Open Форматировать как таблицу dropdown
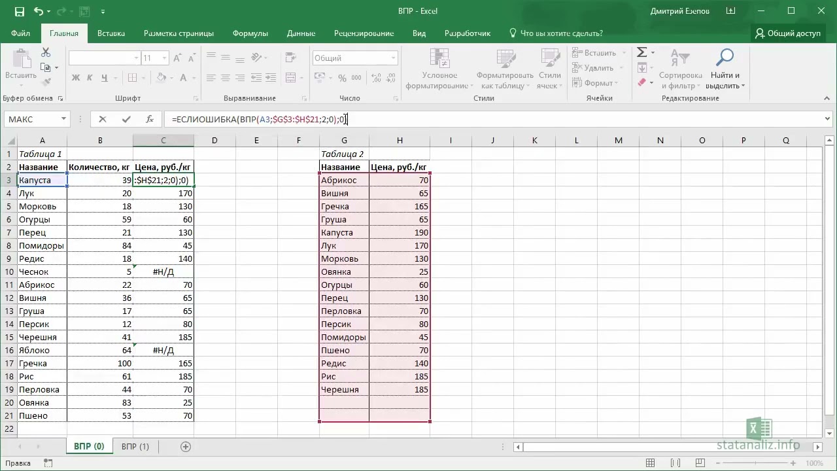Viewport: 837px width, 471px height. click(506, 69)
